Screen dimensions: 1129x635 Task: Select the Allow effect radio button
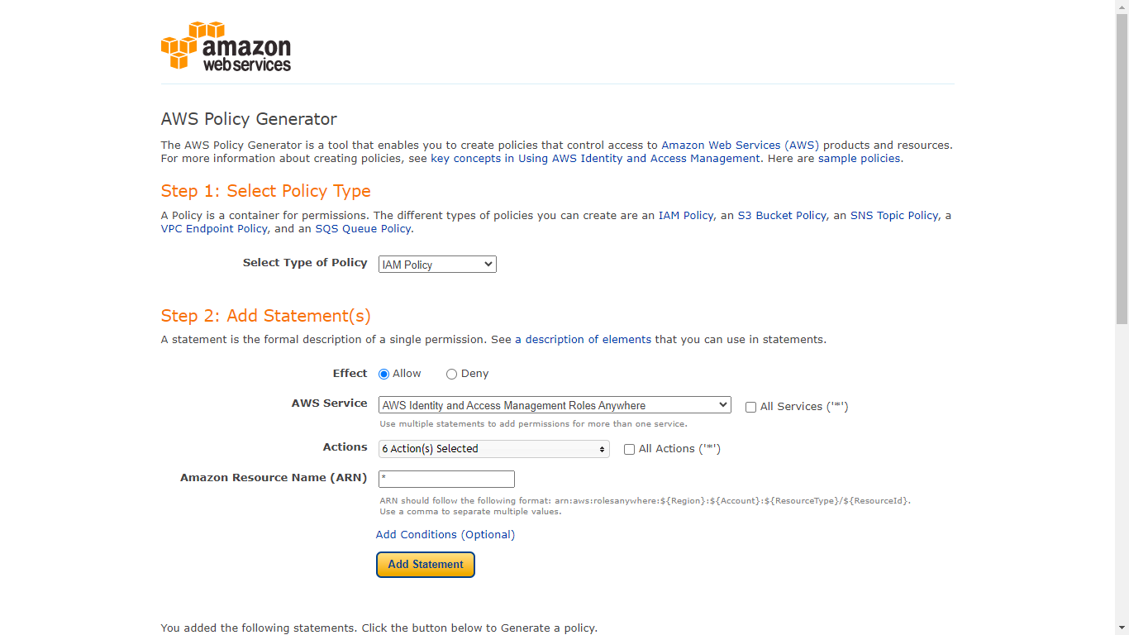click(384, 375)
